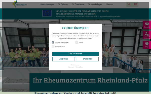Expand Details anzeigen in cookie dialog
The height and width of the screenshot is (94, 151).
coord(75,65)
